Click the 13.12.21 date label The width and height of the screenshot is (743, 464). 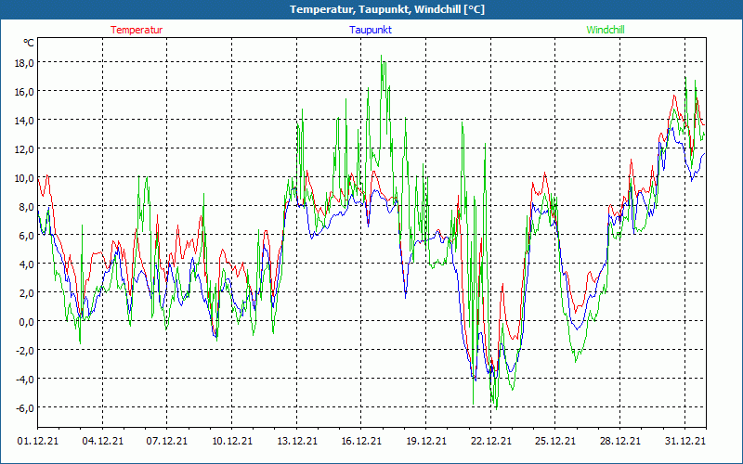pyautogui.click(x=296, y=441)
